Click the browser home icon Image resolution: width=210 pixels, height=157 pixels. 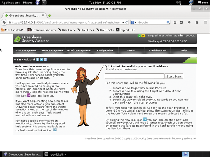coord(197,22)
